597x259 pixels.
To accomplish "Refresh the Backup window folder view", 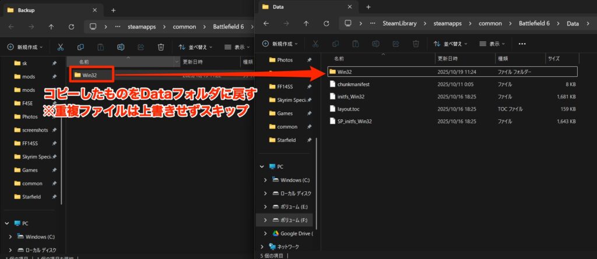I will coord(71,26).
